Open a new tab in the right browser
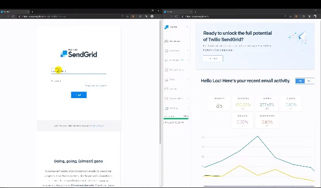321x188 pixels. click(x=195, y=12)
